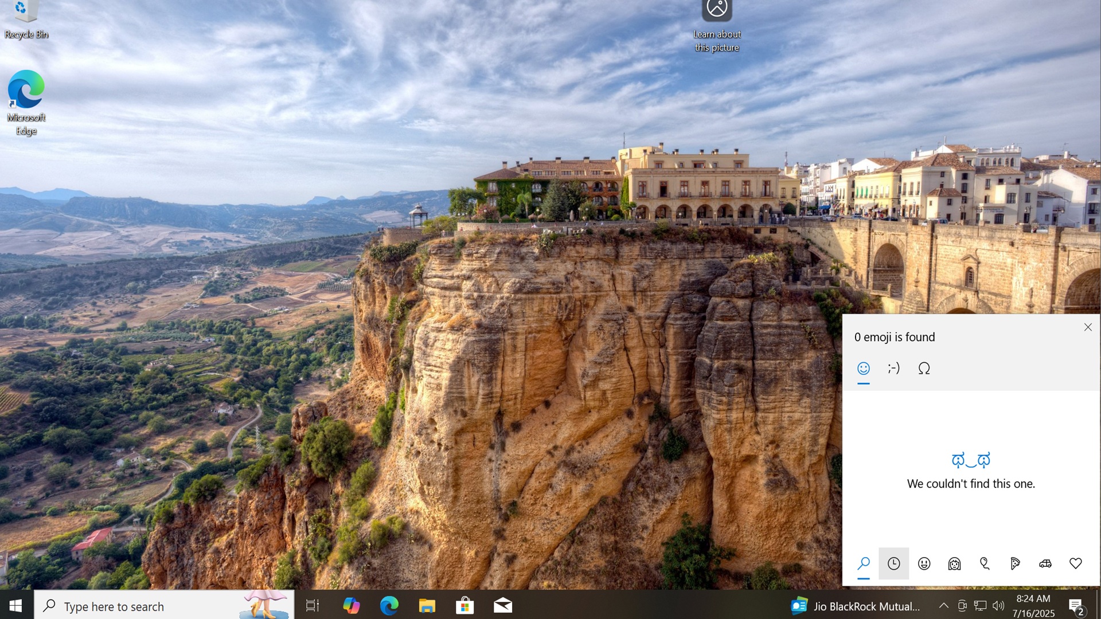The image size is (1101, 619).
Task: Switch to the Omega symbols tab
Action: (923, 369)
